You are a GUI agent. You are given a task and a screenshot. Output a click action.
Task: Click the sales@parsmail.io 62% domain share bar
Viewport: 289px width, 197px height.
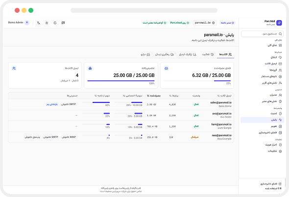(x=96, y=102)
